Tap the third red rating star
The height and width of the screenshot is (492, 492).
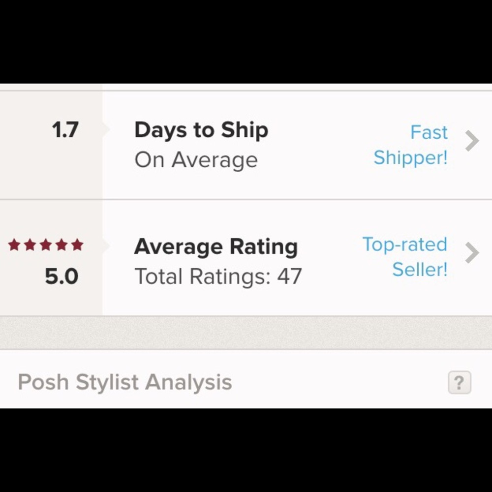click(46, 245)
